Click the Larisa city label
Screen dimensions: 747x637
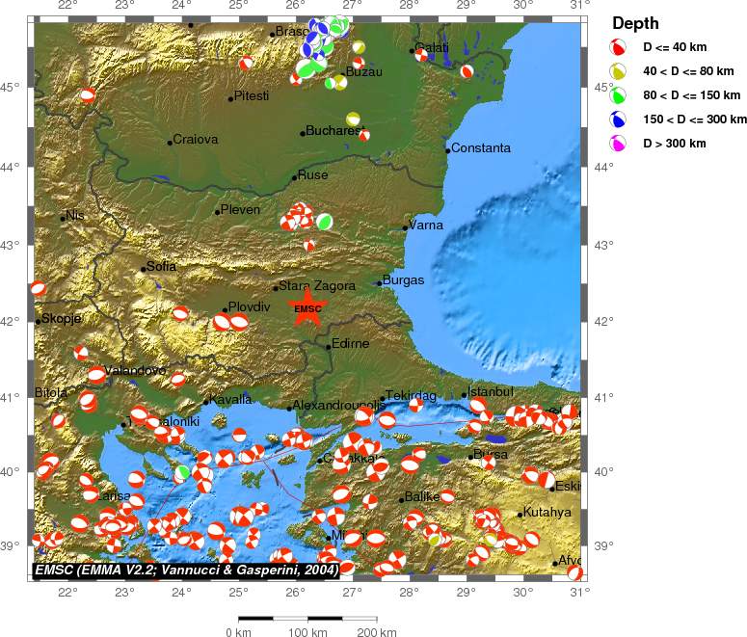114,496
